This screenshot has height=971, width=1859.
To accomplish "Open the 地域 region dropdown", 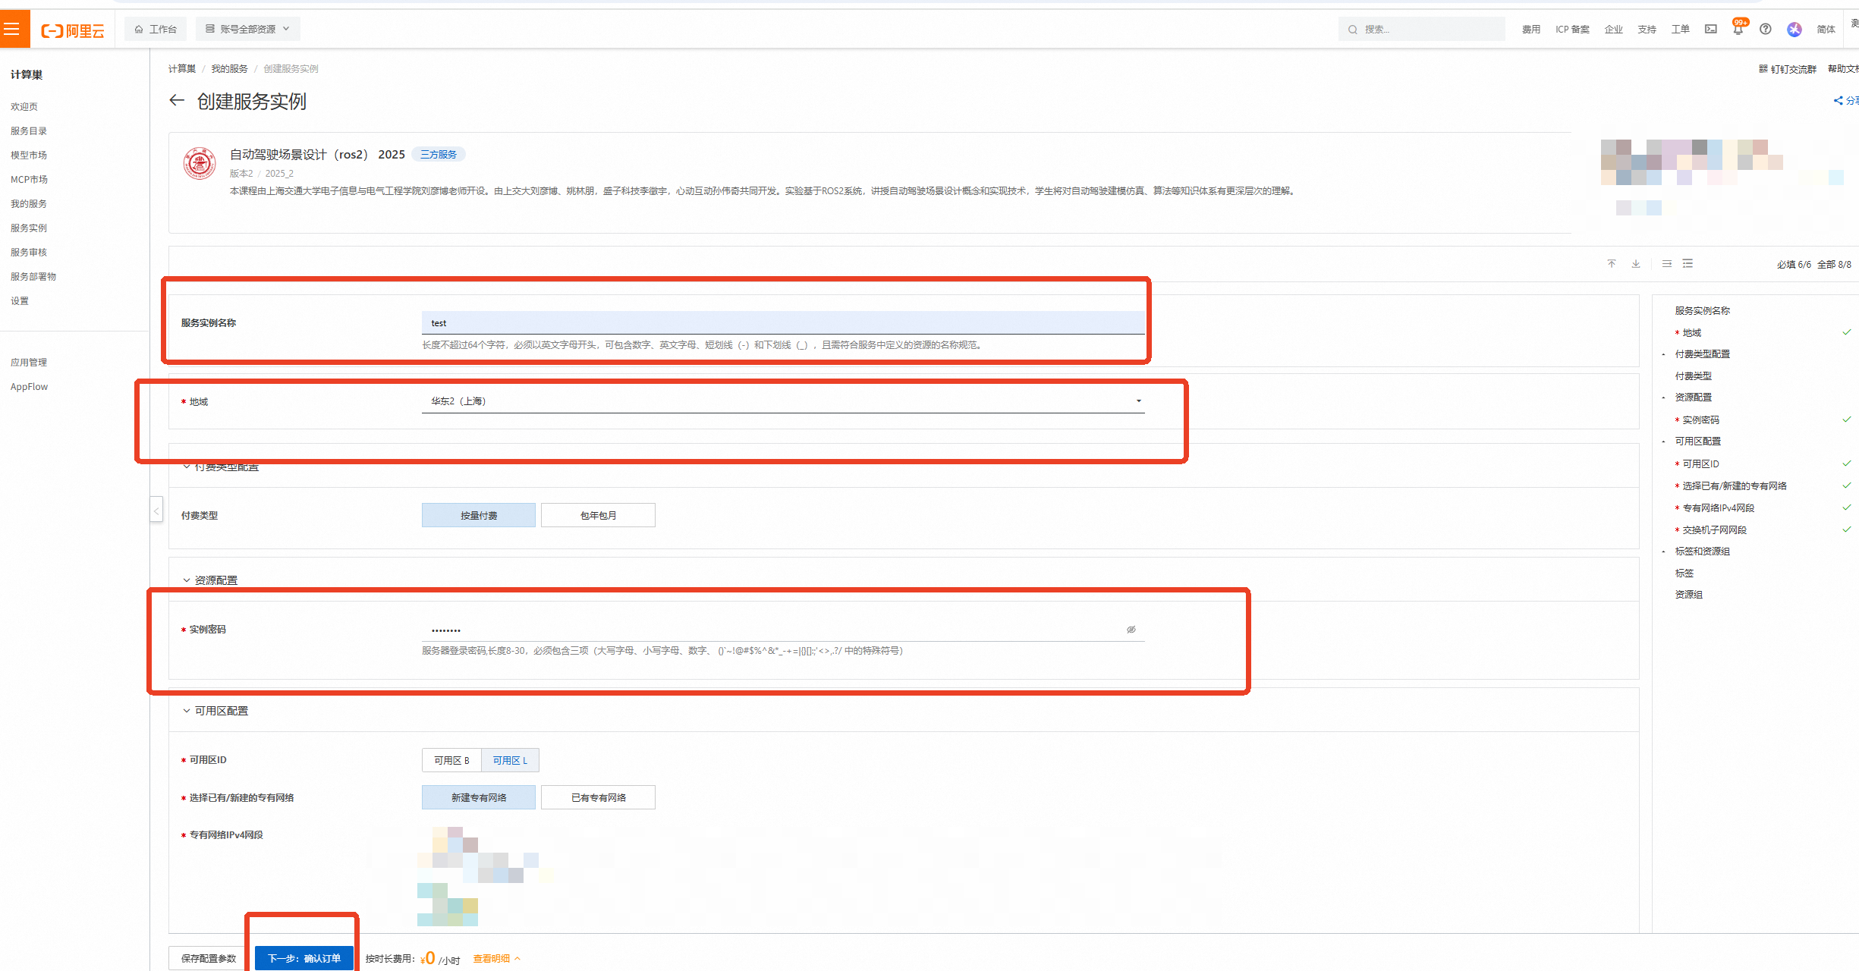I will pos(782,401).
